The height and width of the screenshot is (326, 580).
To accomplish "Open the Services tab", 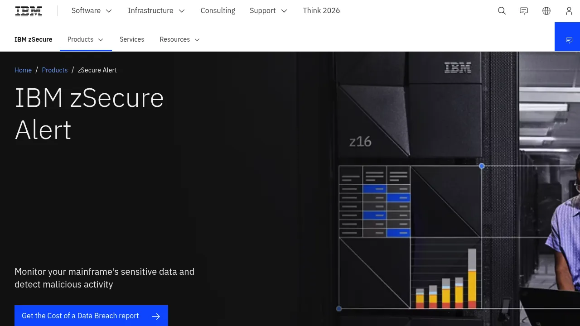I will click(132, 39).
